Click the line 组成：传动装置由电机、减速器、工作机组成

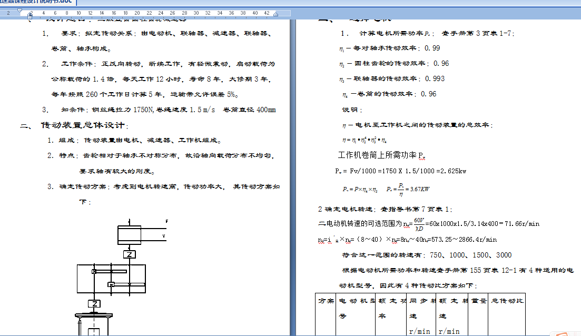134,141
